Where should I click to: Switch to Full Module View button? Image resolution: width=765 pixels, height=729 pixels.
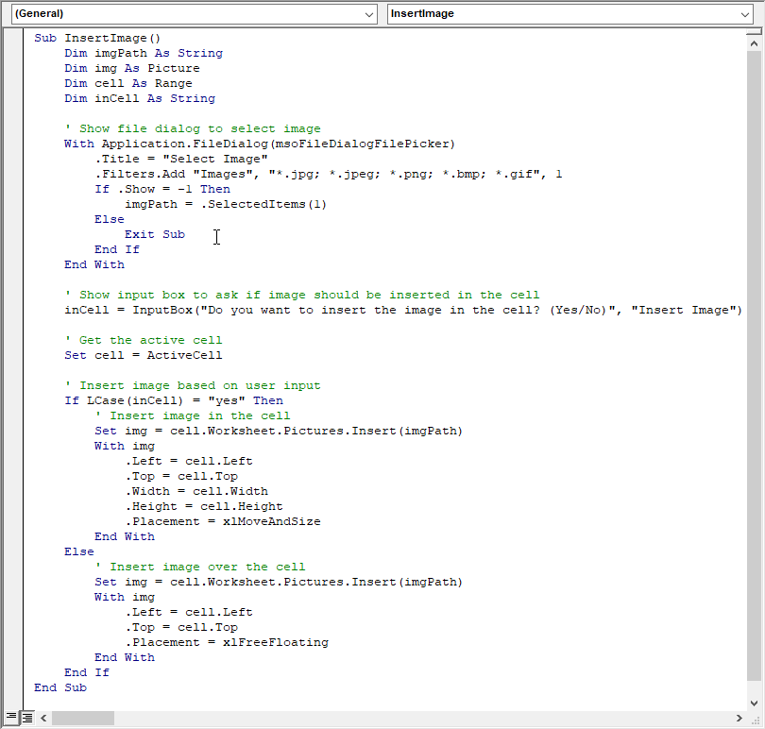(27, 718)
